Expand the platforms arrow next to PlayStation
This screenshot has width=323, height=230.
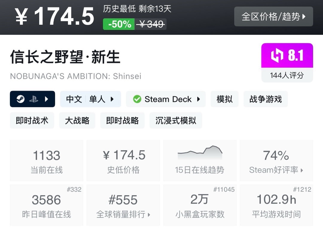pyautogui.click(x=47, y=99)
